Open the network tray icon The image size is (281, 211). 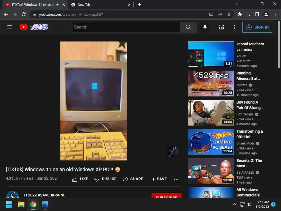pos(242,204)
